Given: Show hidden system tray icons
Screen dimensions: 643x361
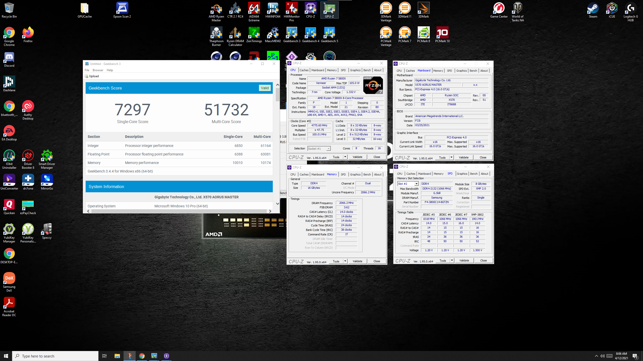Looking at the screenshot, I should 596,356.
